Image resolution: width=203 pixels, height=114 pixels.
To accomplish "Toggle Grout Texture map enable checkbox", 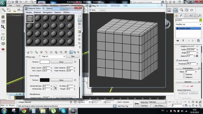I will coord(75,80).
